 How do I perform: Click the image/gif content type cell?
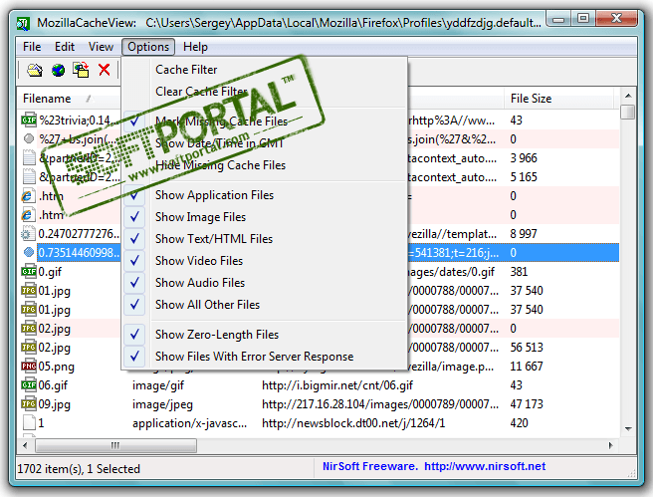(158, 385)
